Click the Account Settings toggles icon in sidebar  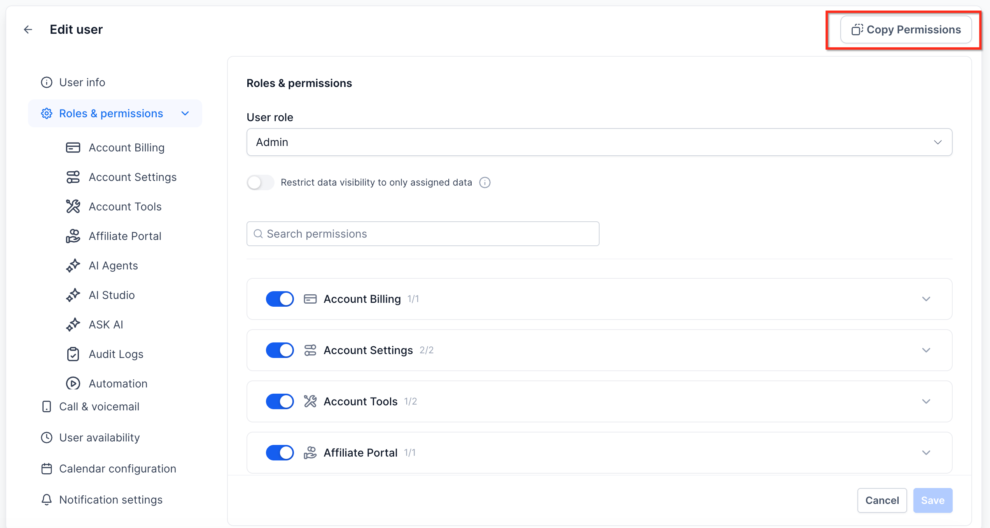pos(73,177)
